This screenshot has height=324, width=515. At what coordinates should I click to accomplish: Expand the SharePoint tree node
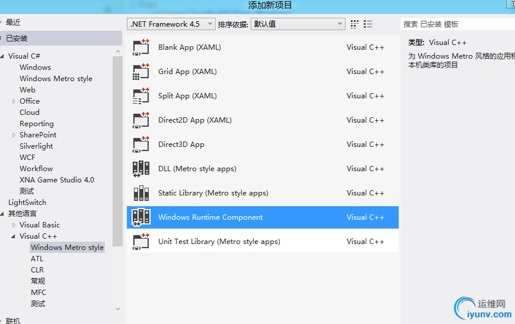[x=14, y=135]
